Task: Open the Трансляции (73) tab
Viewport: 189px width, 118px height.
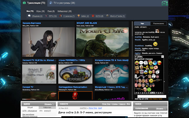Action: [34, 3]
